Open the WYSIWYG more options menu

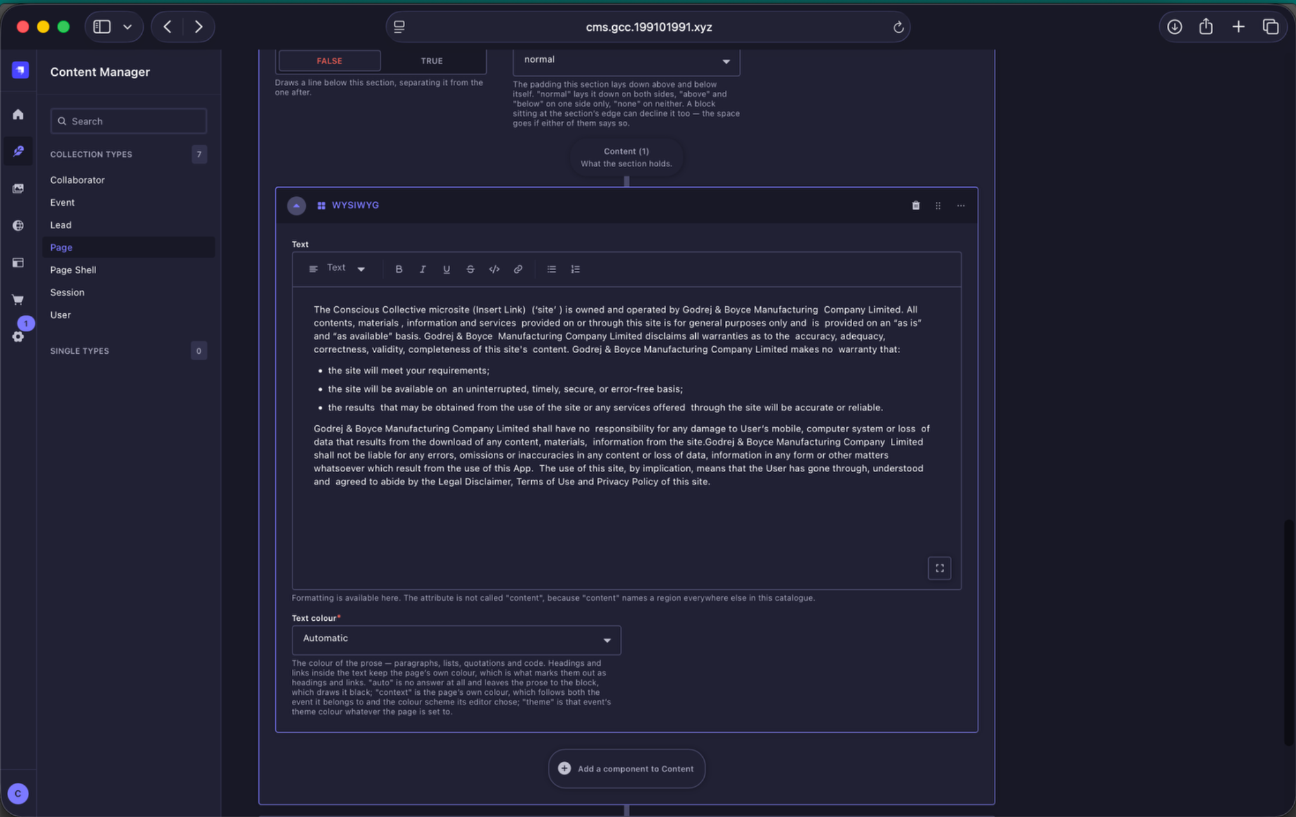pos(961,205)
